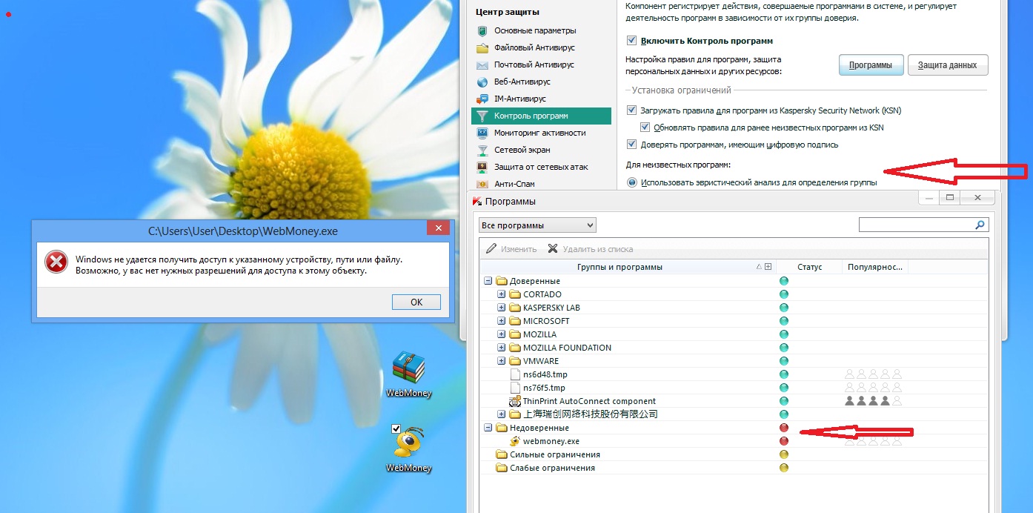
Task: Click the search input field in Программы
Action: click(x=917, y=225)
